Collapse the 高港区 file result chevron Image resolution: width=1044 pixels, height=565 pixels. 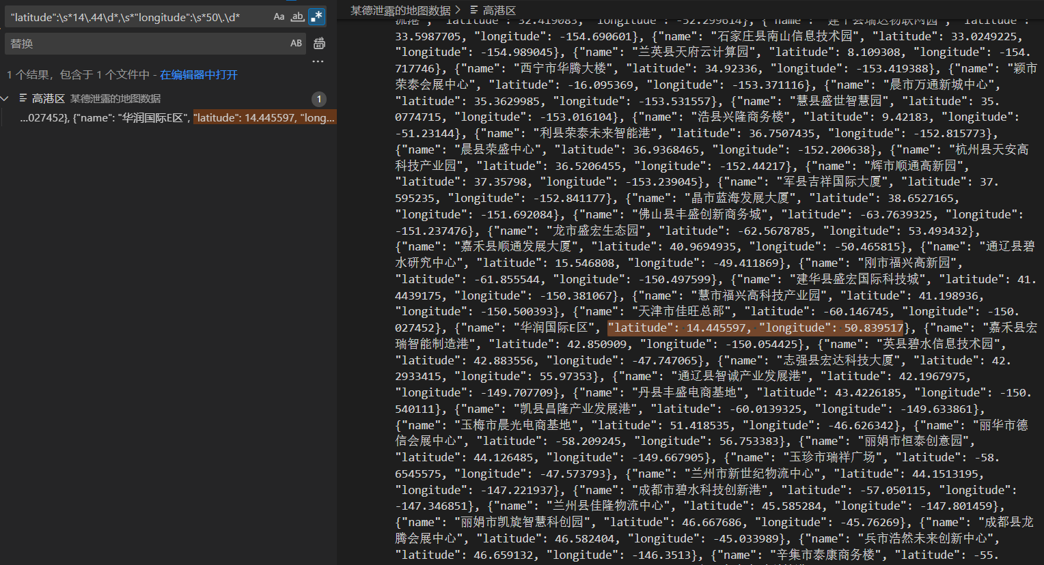[x=5, y=99]
